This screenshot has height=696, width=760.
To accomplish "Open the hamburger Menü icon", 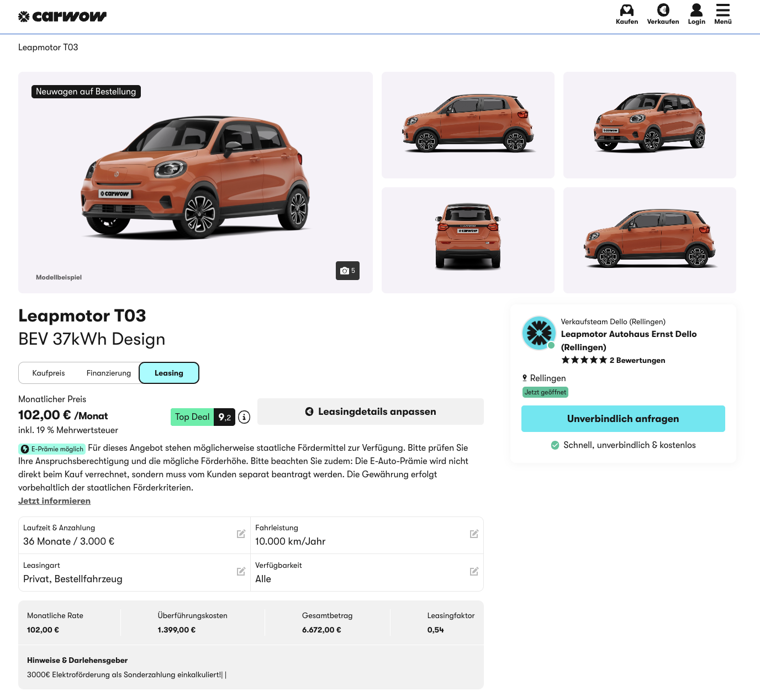I will 723,10.
